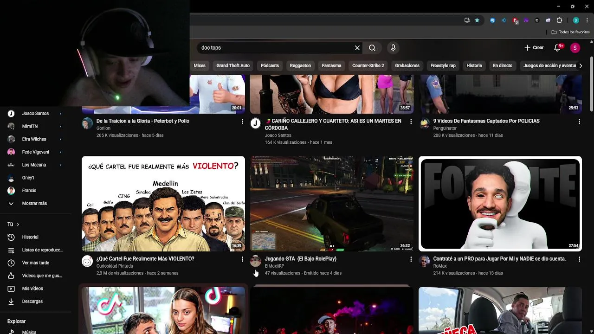The width and height of the screenshot is (594, 334).
Task: Open Joaco Santos channel avatar under video
Action: pyautogui.click(x=256, y=123)
